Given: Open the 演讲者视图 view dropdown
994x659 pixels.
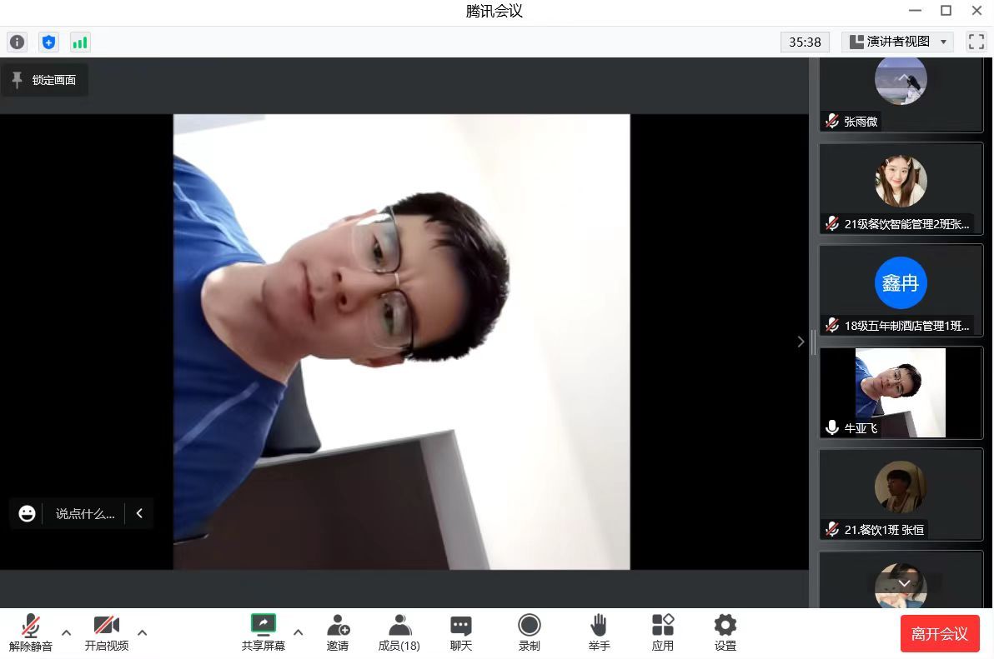Looking at the screenshot, I should (897, 42).
